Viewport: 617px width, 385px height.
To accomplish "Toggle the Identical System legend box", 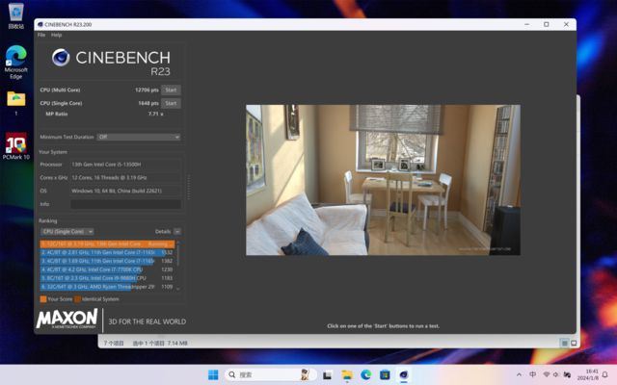I will (78, 299).
